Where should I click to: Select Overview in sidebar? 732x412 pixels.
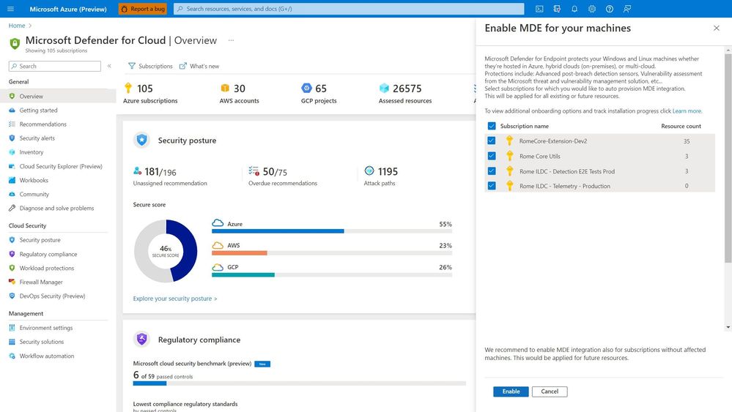click(x=58, y=96)
